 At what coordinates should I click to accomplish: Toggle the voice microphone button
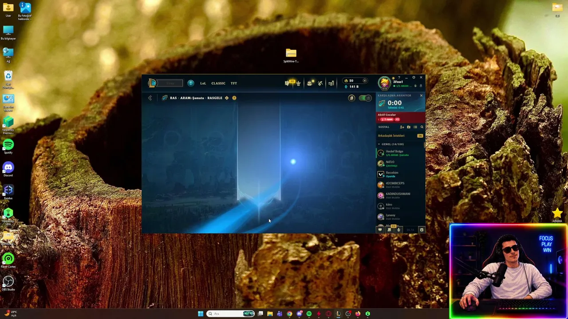pyautogui.click(x=398, y=230)
